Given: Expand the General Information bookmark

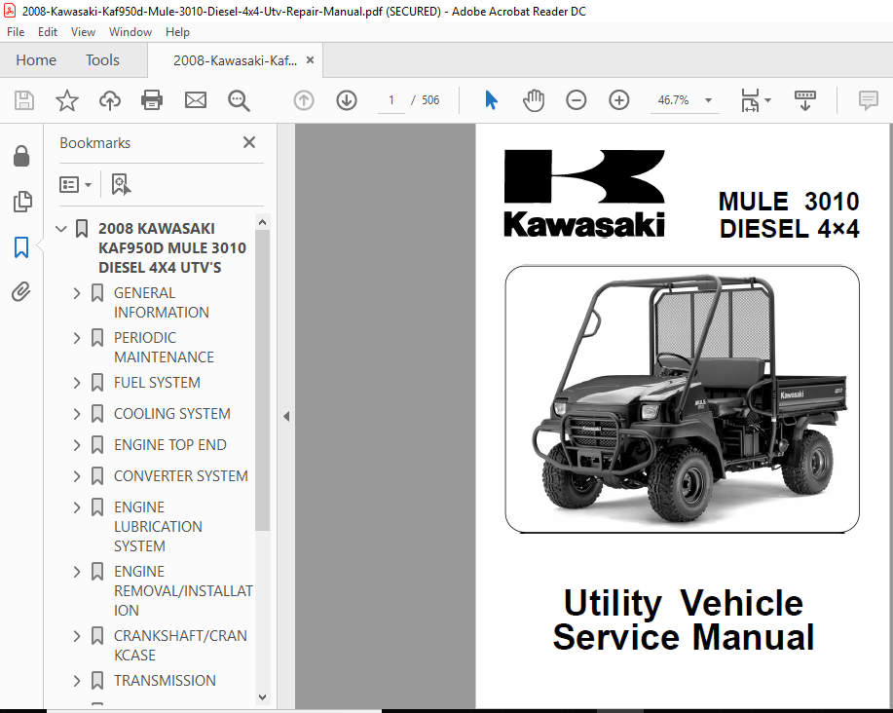Looking at the screenshot, I should (x=77, y=293).
